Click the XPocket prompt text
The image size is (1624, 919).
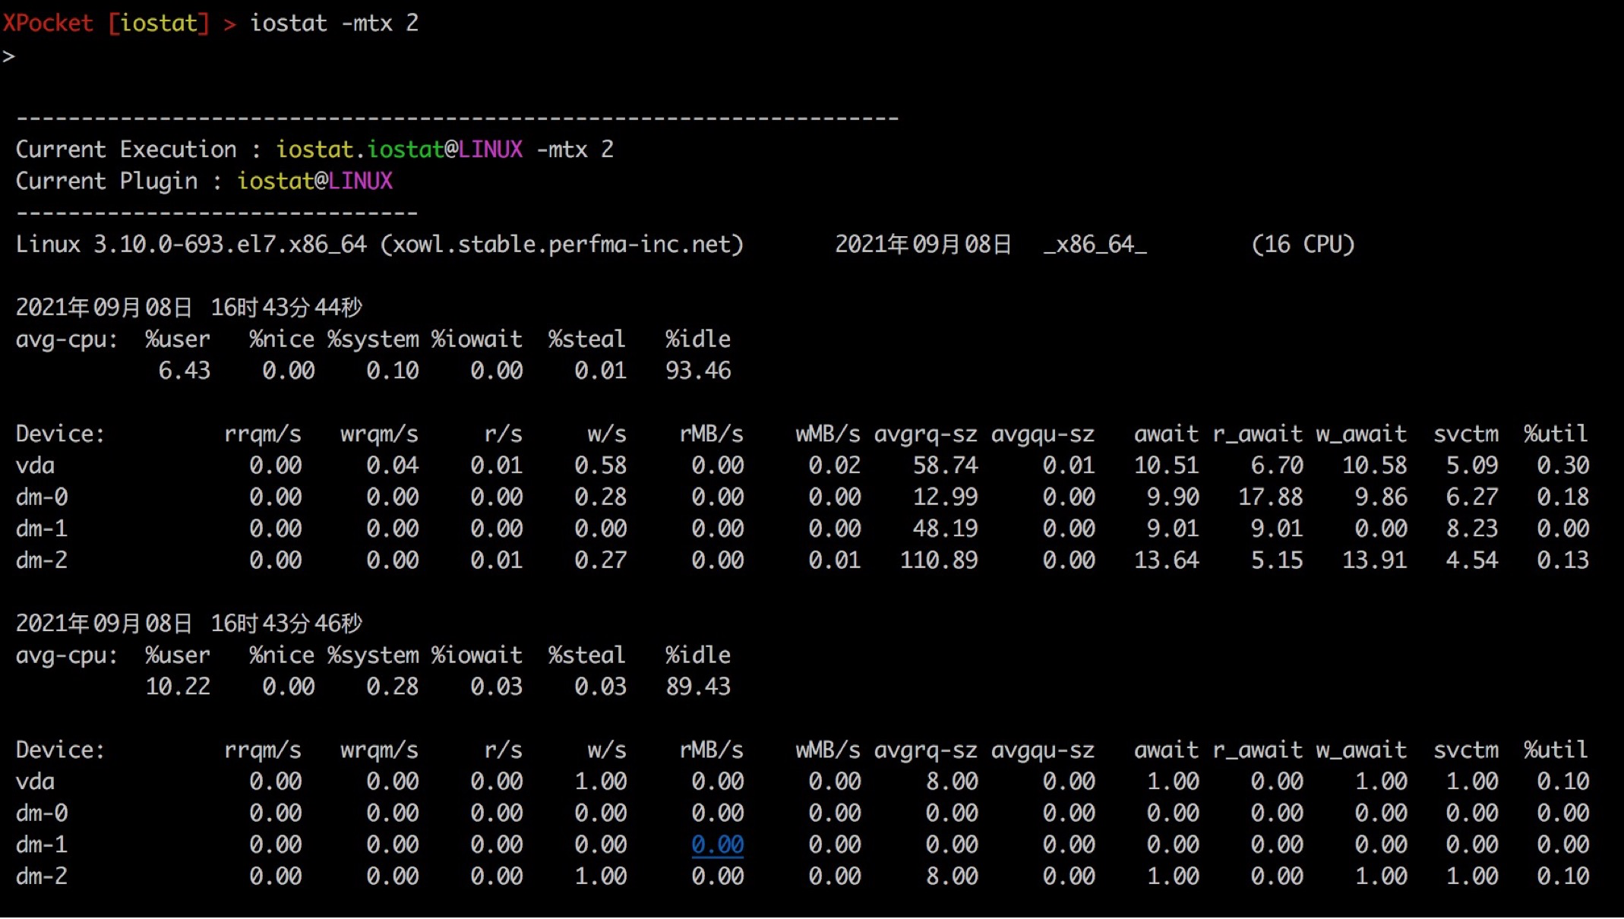(x=47, y=23)
